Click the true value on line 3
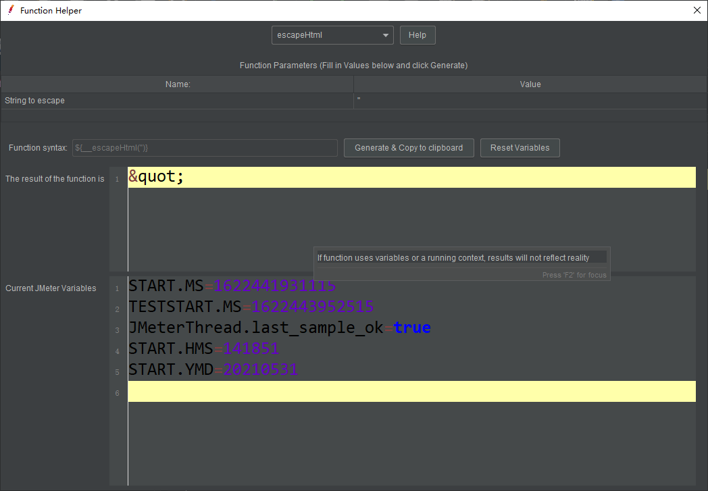The height and width of the screenshot is (491, 708). [x=412, y=328]
